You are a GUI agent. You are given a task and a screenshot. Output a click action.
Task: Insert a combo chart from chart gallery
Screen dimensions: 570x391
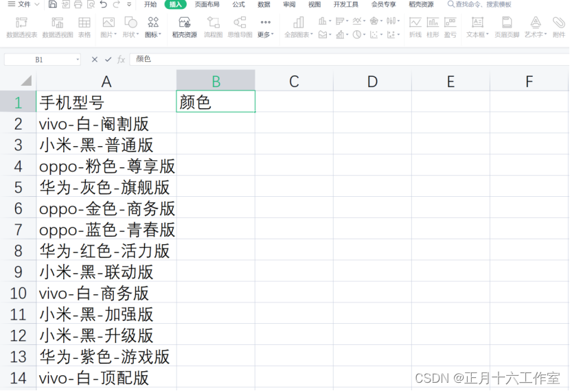tap(342, 34)
